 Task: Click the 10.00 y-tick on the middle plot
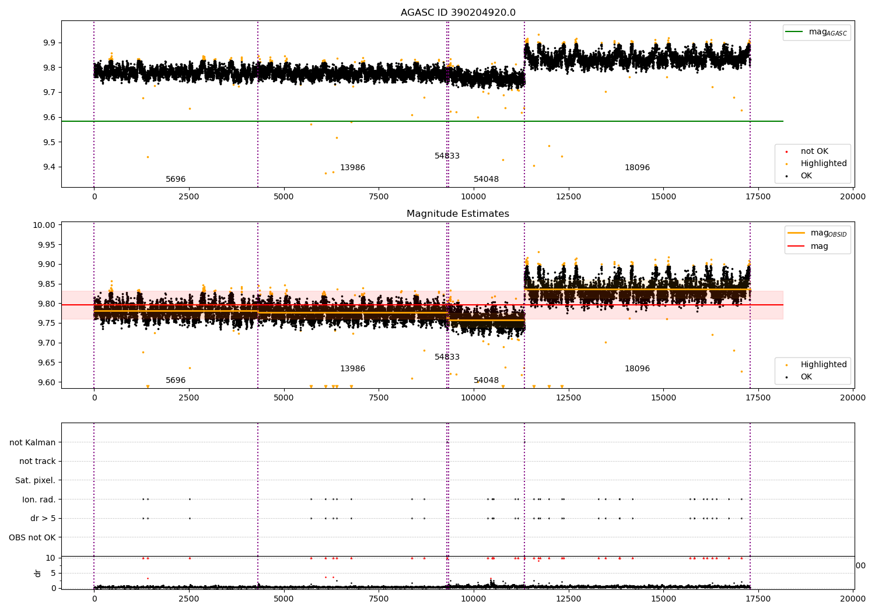(x=46, y=226)
